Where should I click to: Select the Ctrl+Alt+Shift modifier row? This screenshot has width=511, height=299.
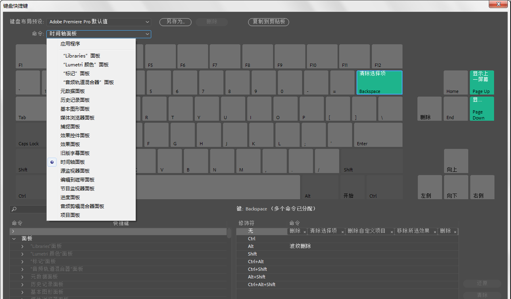point(347,285)
